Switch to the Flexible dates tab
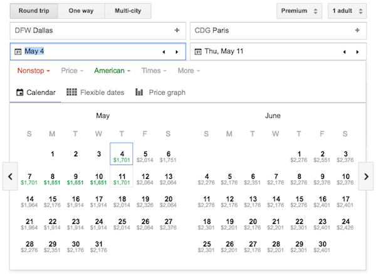Screen dimensions: 376x274 tap(95, 93)
